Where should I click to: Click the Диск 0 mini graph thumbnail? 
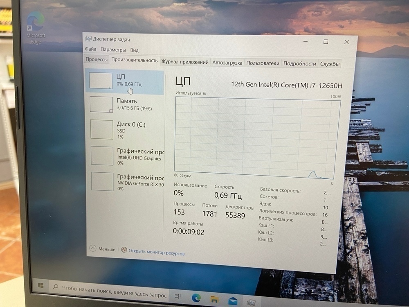(x=102, y=129)
